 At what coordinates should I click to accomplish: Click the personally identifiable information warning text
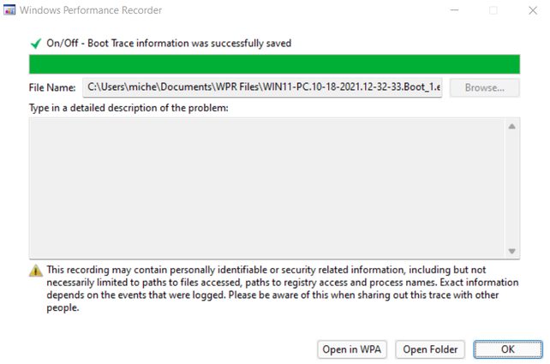[283, 289]
